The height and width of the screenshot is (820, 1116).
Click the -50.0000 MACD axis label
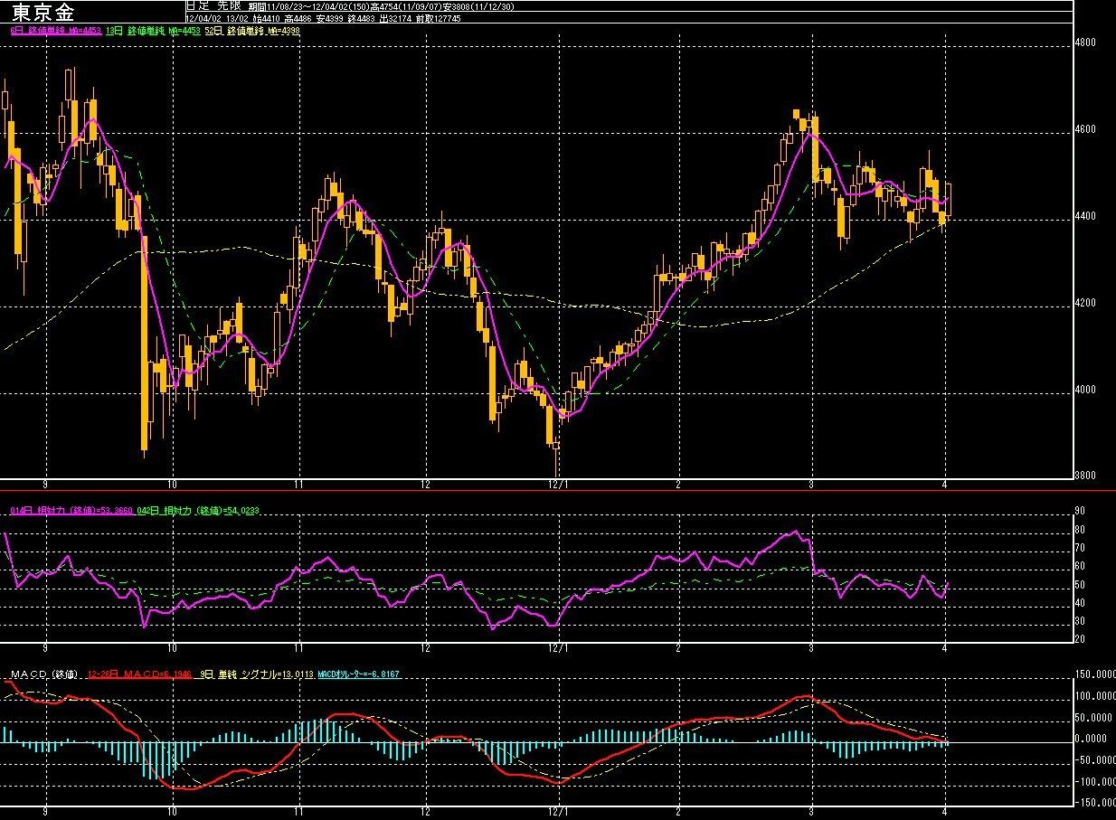tap(1093, 760)
